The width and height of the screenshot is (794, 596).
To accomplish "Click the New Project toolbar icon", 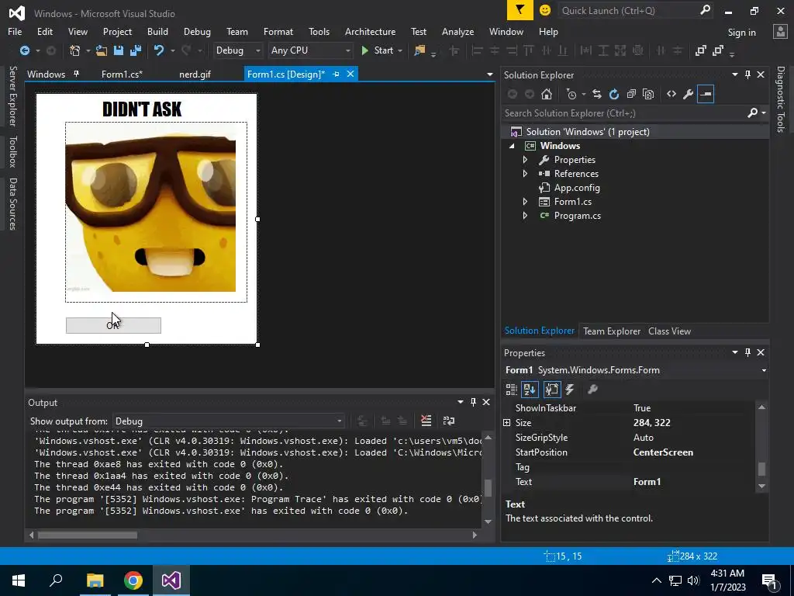I will click(x=75, y=50).
